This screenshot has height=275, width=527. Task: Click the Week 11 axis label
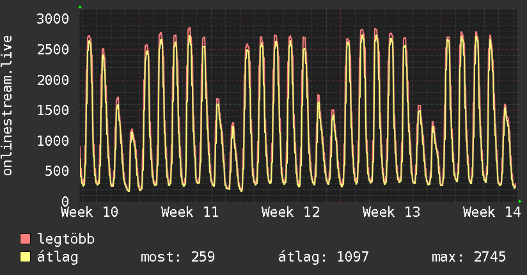(190, 212)
